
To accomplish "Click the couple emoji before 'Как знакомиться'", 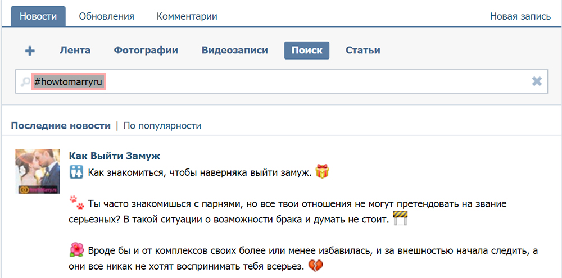I will 76,172.
